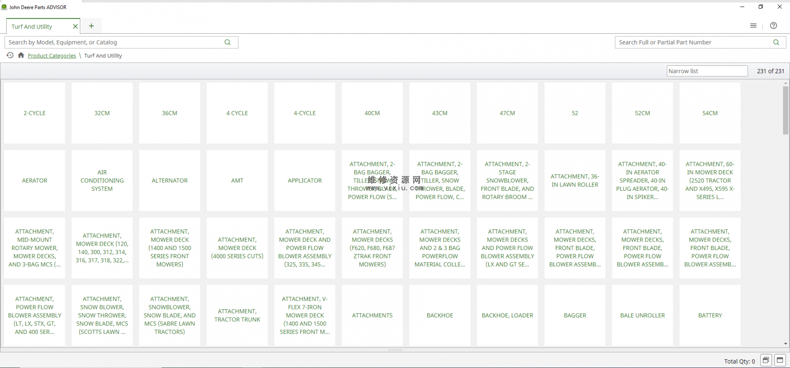Go to home via house icon
Screen dimensions: 790x368
[x=21, y=55]
